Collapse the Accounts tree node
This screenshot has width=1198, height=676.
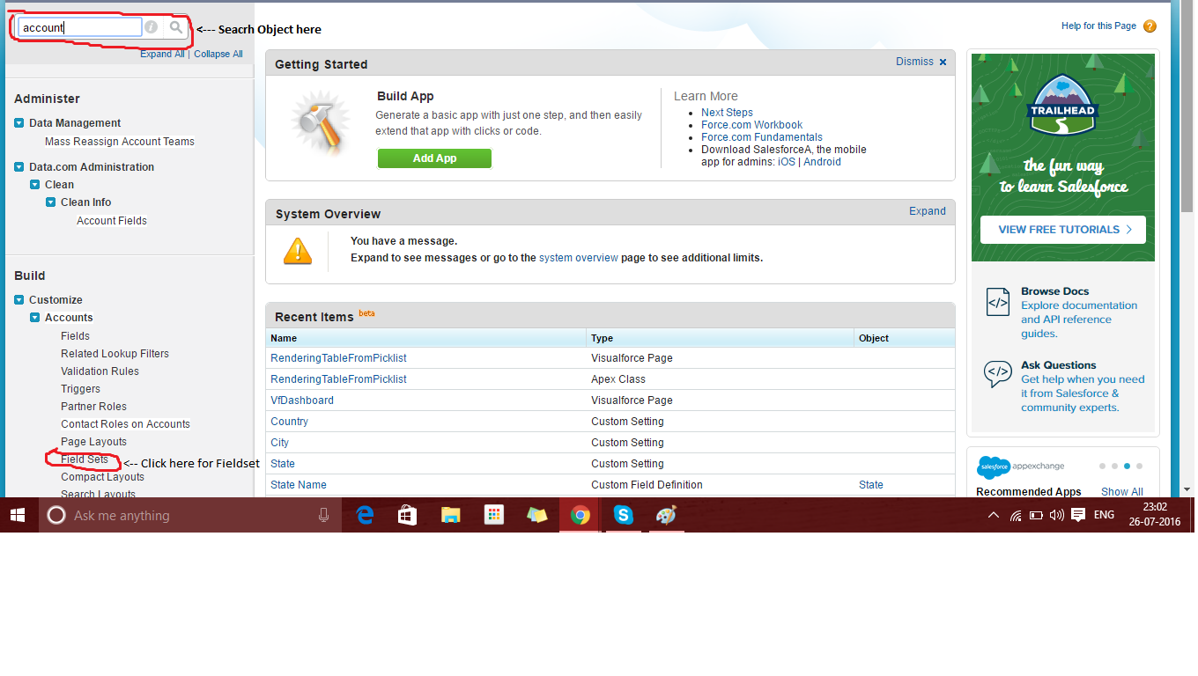tap(33, 318)
